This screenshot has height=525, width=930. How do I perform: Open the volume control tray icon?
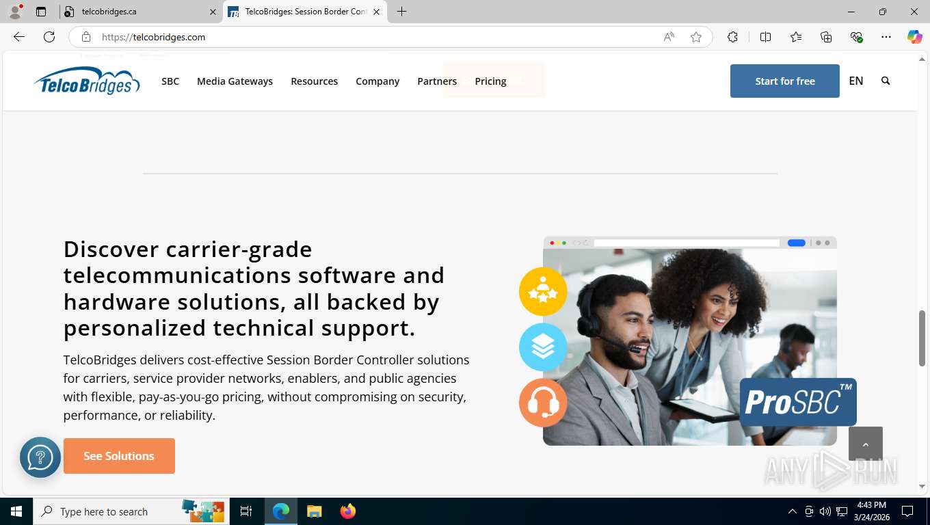coord(825,511)
